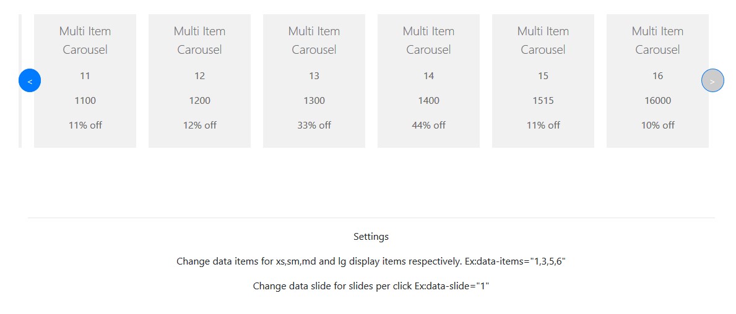Click the 1100 price text
This screenshot has height=314, width=736.
(85, 101)
